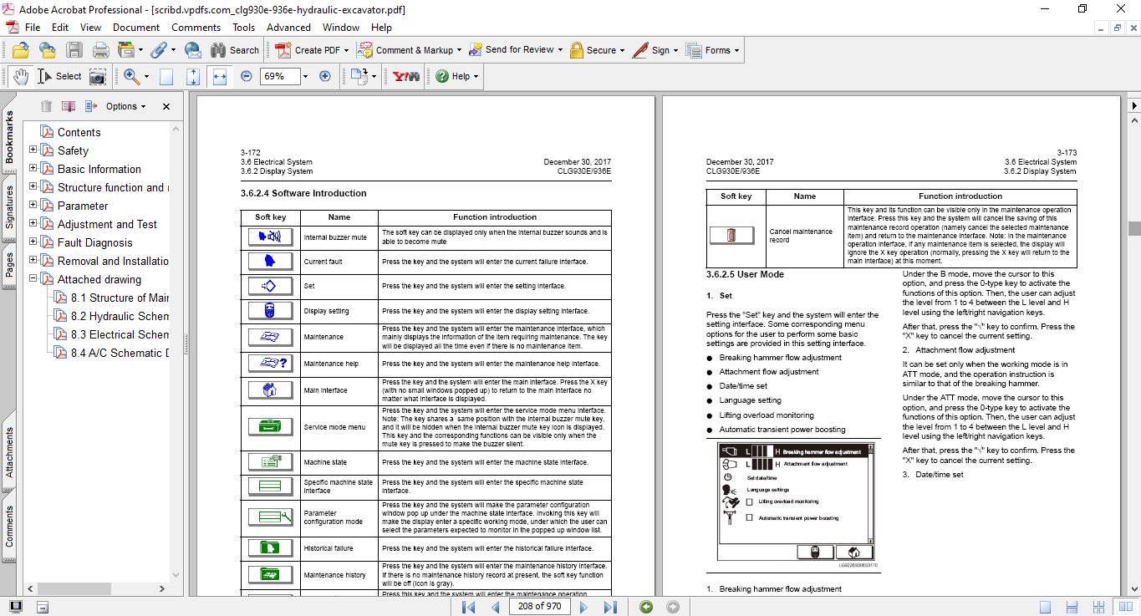Open the Advanced menu
The image size is (1141, 616).
288,28
